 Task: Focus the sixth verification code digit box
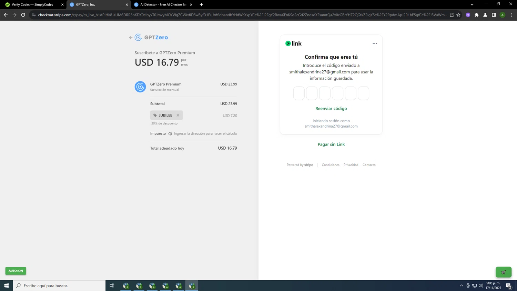[x=363, y=93]
